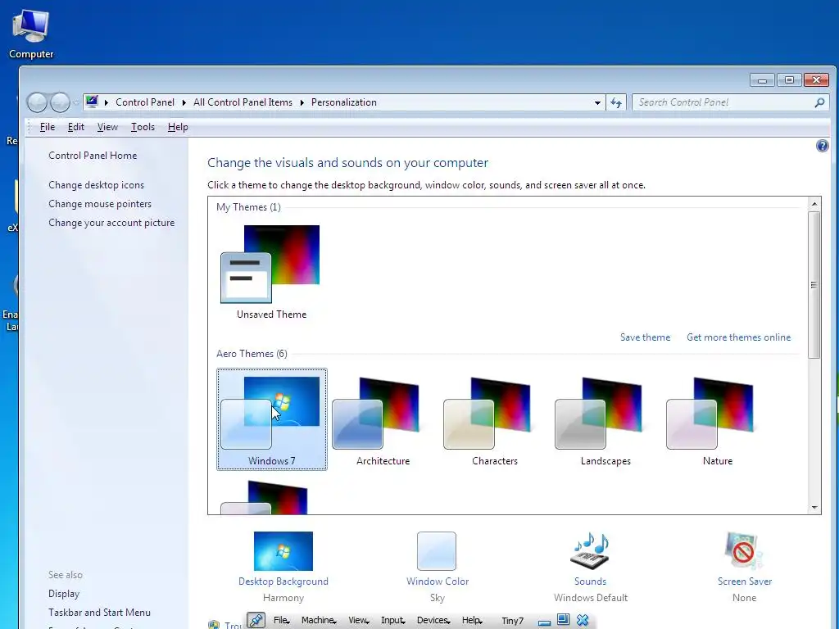Open VirtualBox File dropdown menu
This screenshot has height=629, width=839.
282,621
